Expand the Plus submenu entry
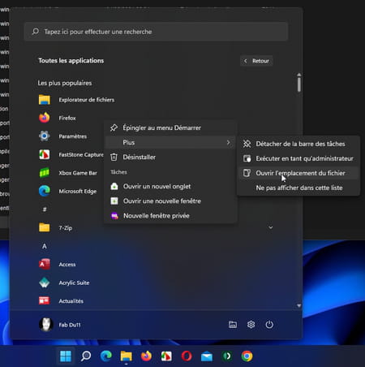Image resolution: width=365 pixels, height=367 pixels. 170,142
